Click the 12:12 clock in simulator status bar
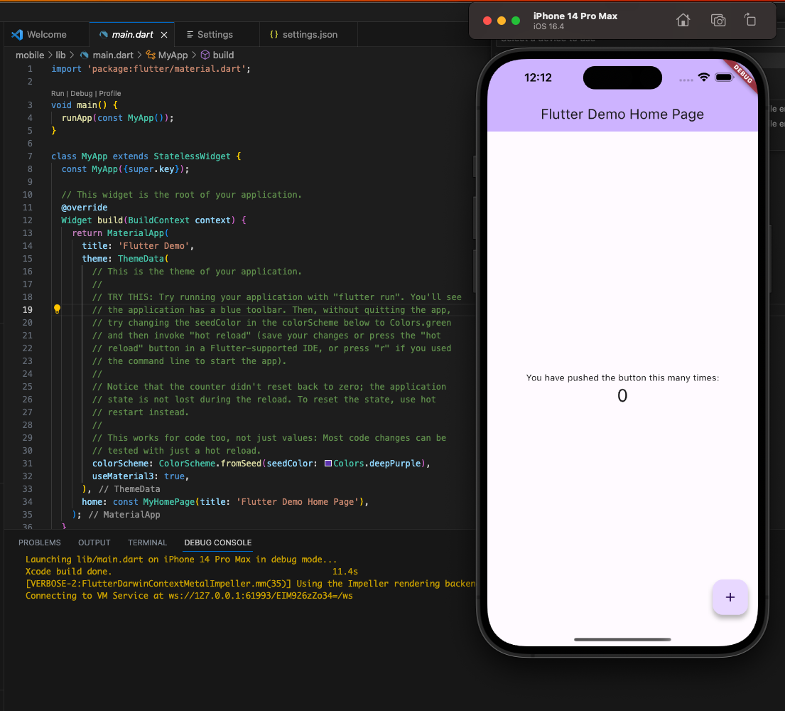Viewport: 785px width, 711px height. click(x=538, y=77)
